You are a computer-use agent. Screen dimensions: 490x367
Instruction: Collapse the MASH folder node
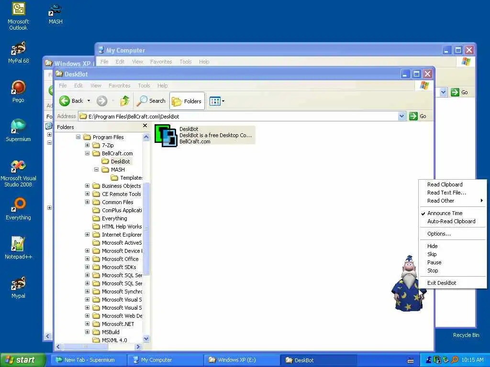click(96, 170)
